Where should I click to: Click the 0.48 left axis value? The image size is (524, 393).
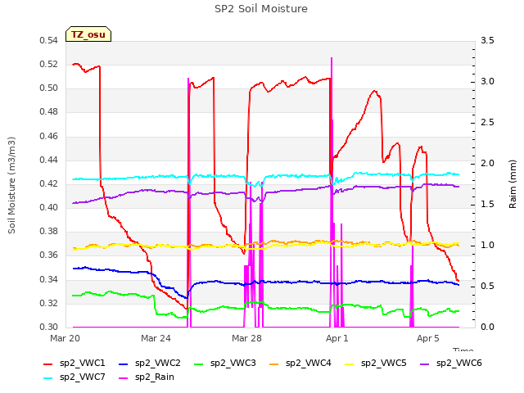[x=49, y=112]
